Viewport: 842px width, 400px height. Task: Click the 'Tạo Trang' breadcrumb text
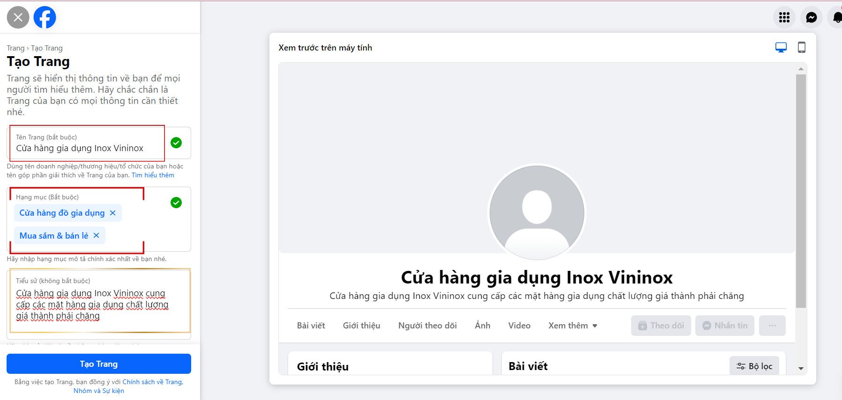tap(47, 48)
